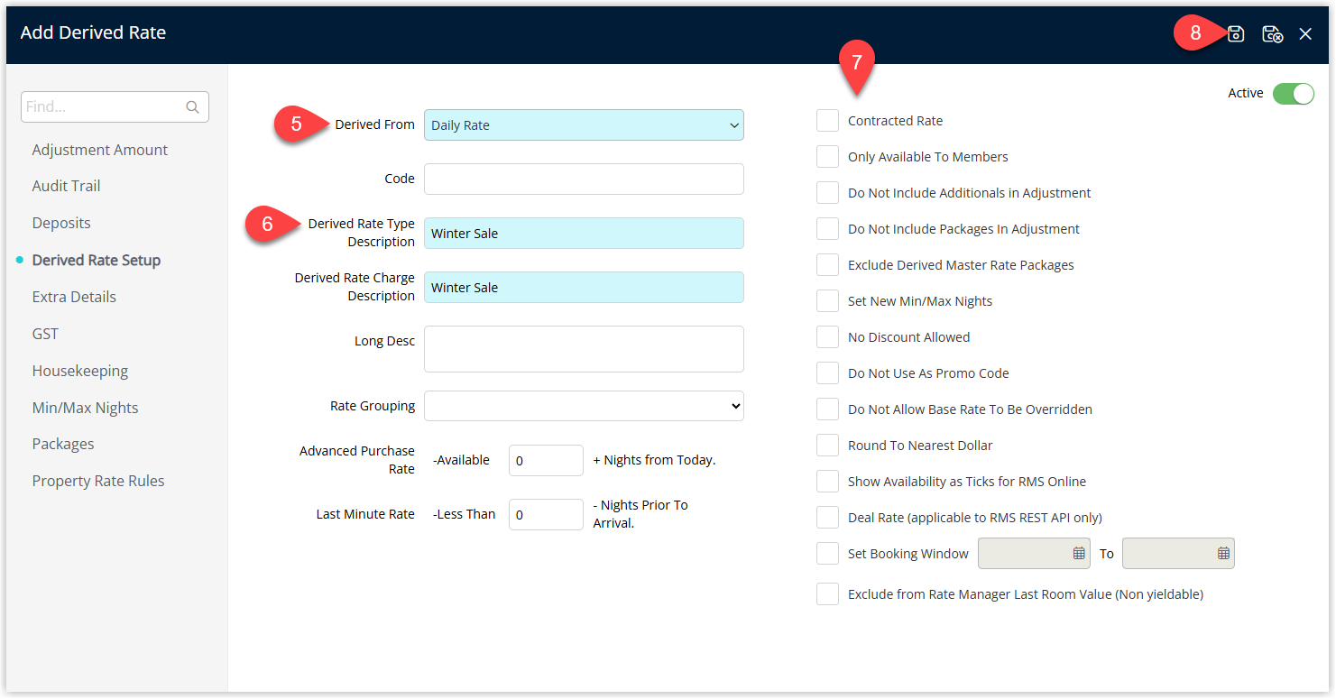Click Last Minute Rate nights field

[x=546, y=514]
